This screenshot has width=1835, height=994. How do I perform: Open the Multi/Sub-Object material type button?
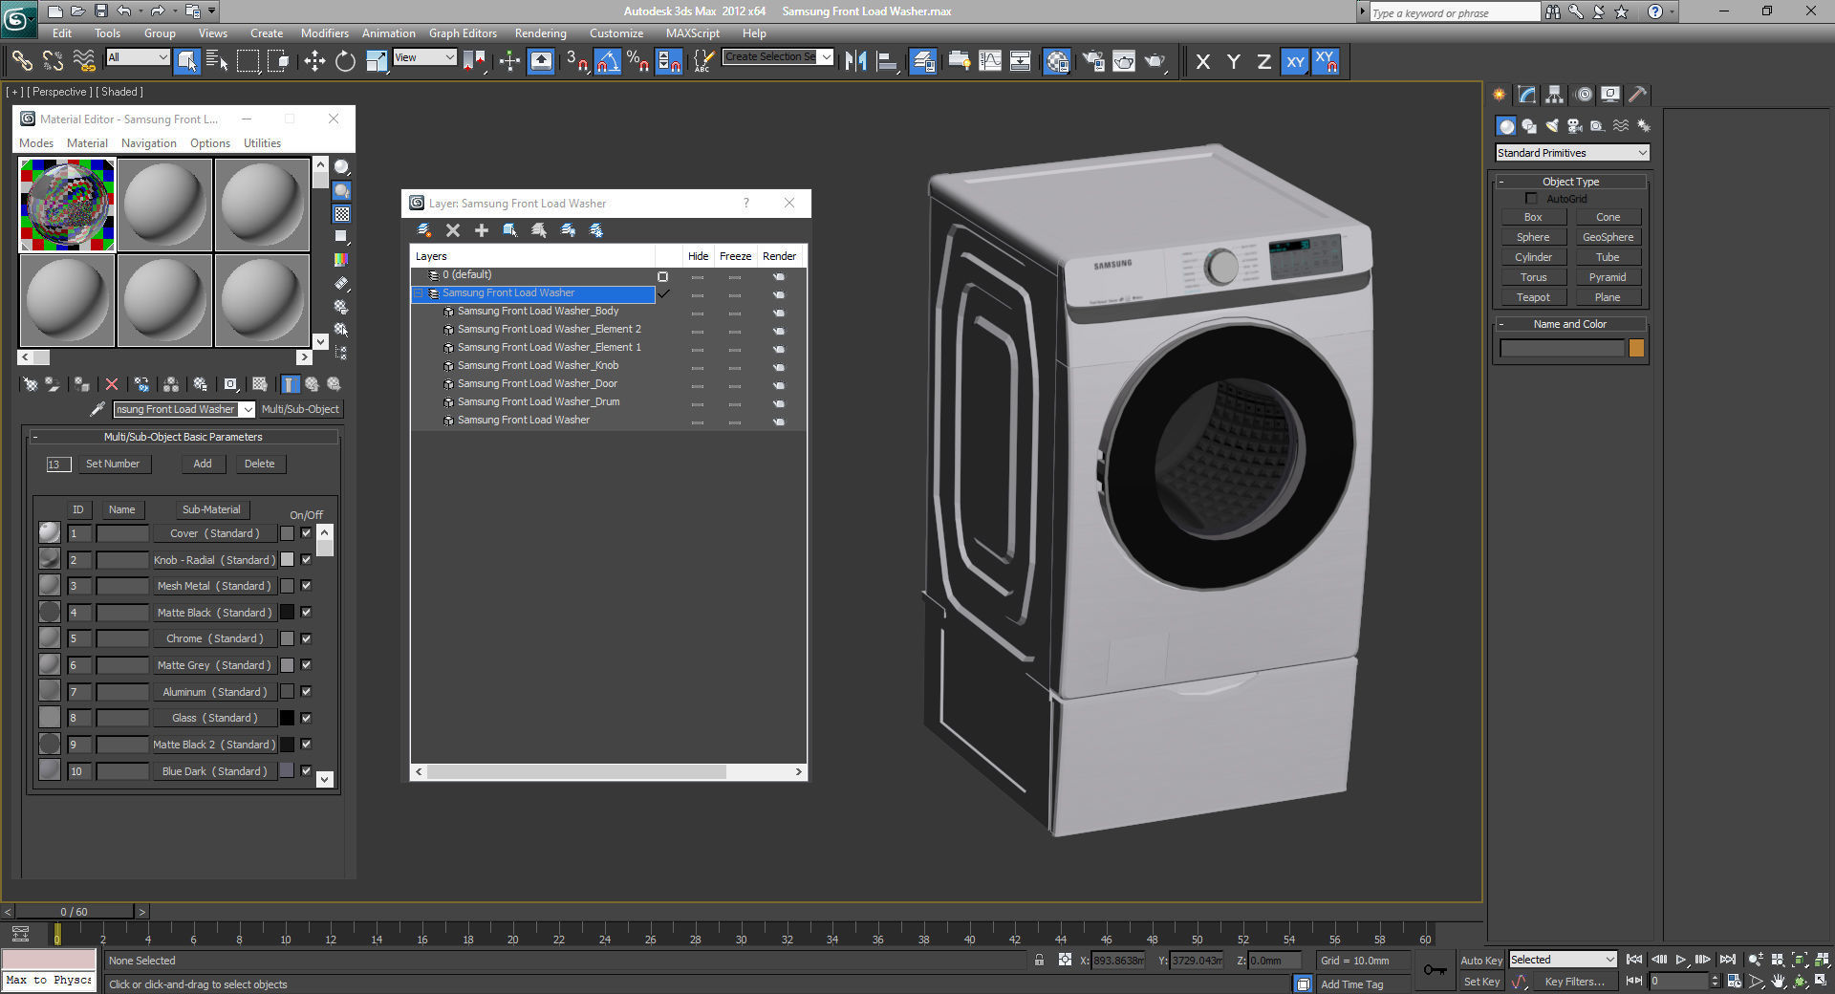click(300, 409)
